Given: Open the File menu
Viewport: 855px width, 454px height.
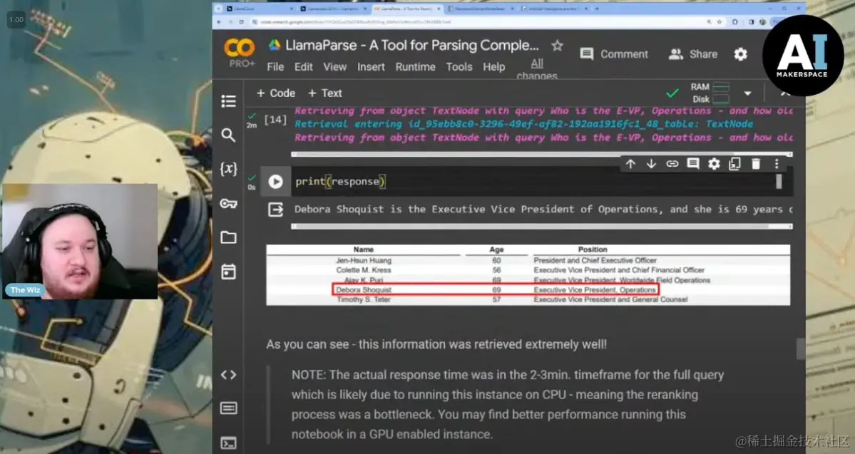Looking at the screenshot, I should (x=275, y=67).
